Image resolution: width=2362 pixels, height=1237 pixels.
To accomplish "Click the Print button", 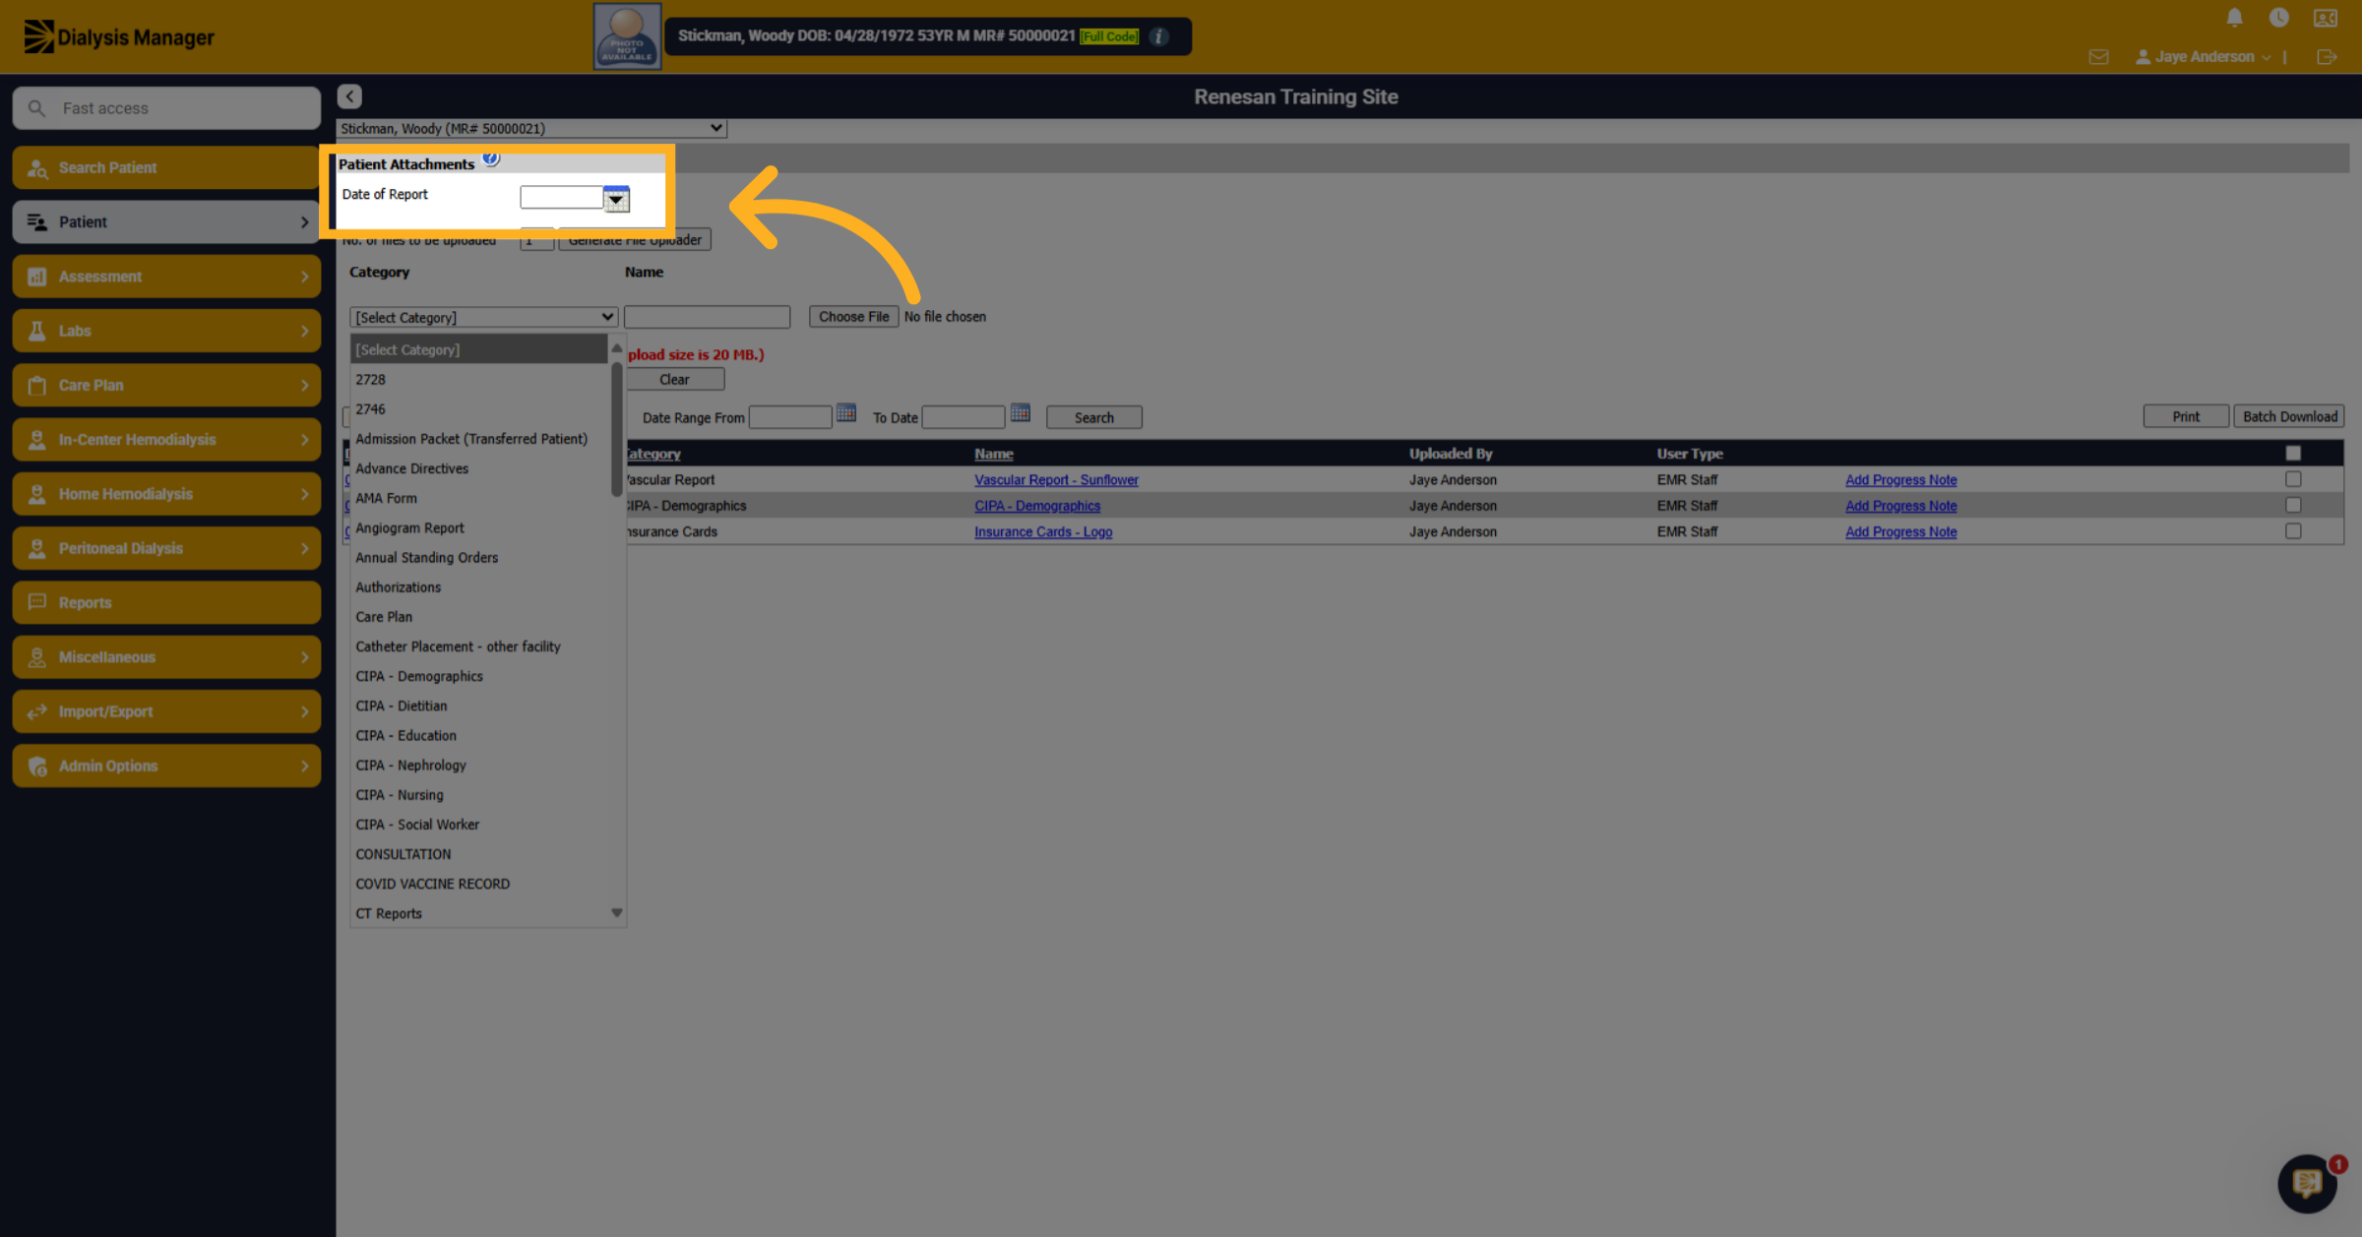I will pos(2186,416).
